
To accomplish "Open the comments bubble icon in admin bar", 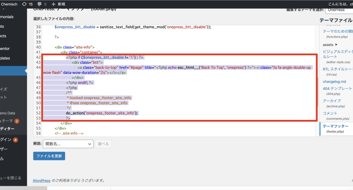I will click(39, 4).
